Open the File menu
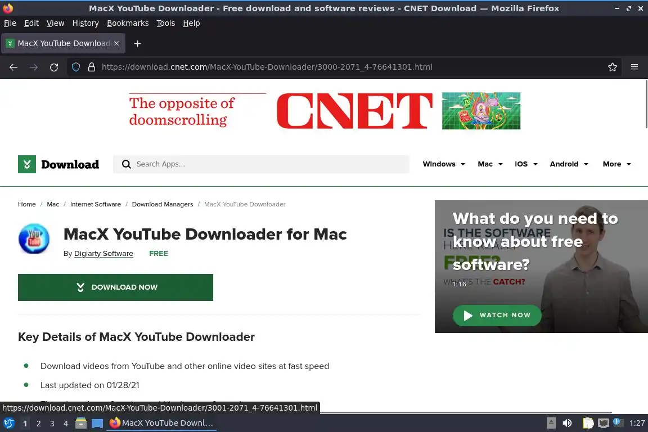Viewport: 648px width, 432px height. tap(10, 23)
